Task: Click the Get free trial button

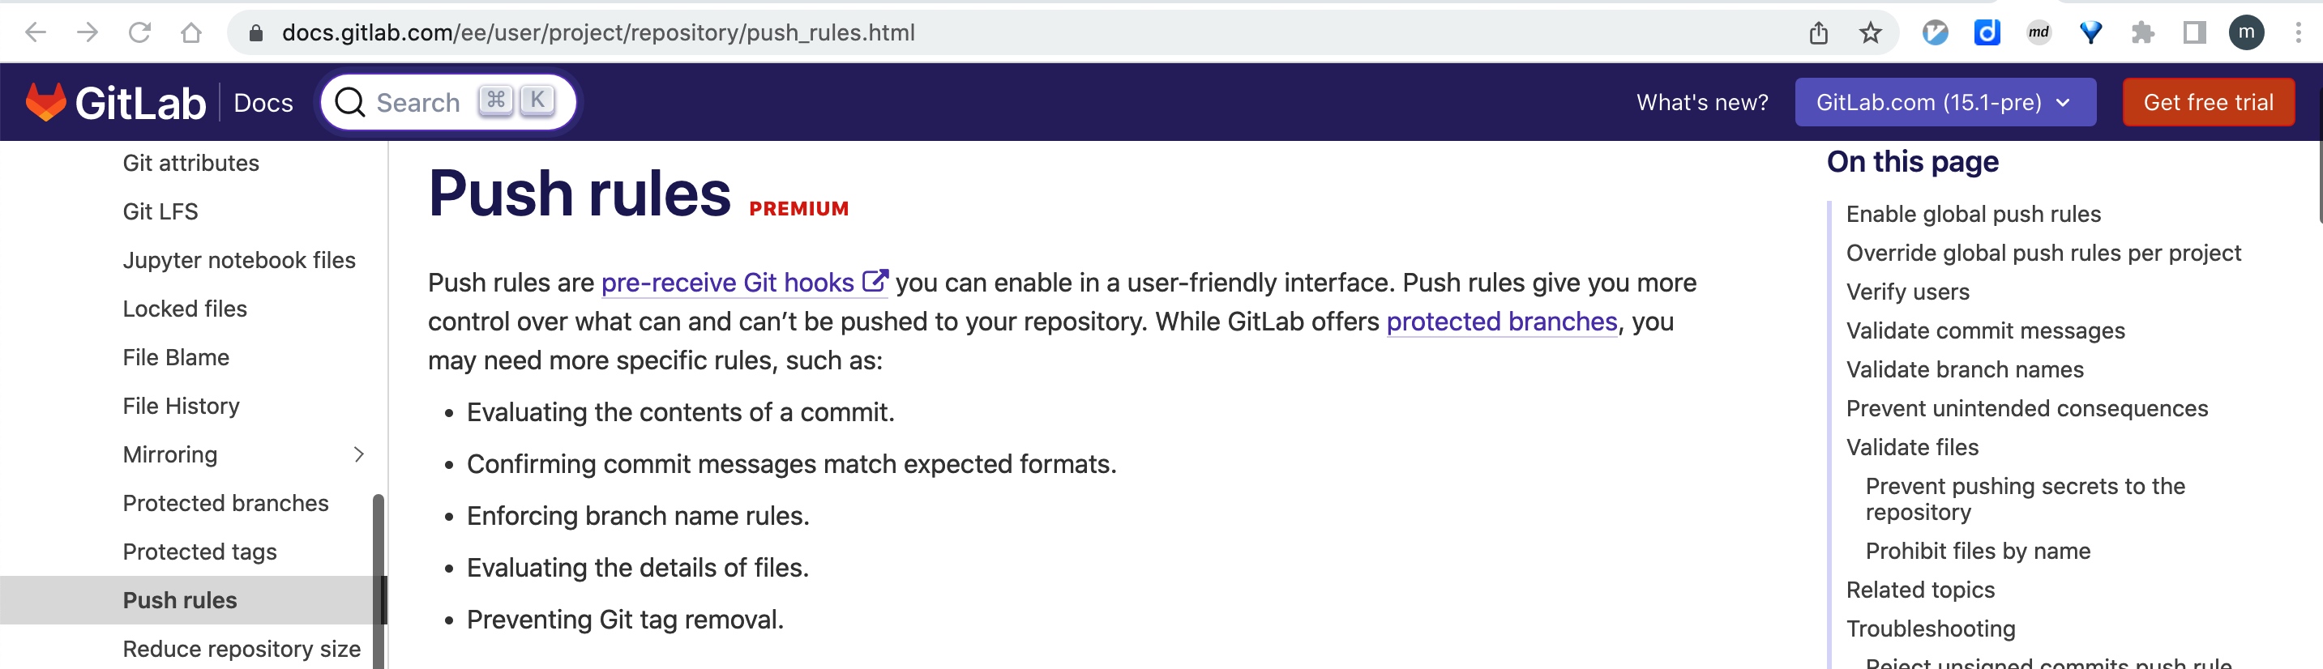Action: (2208, 103)
